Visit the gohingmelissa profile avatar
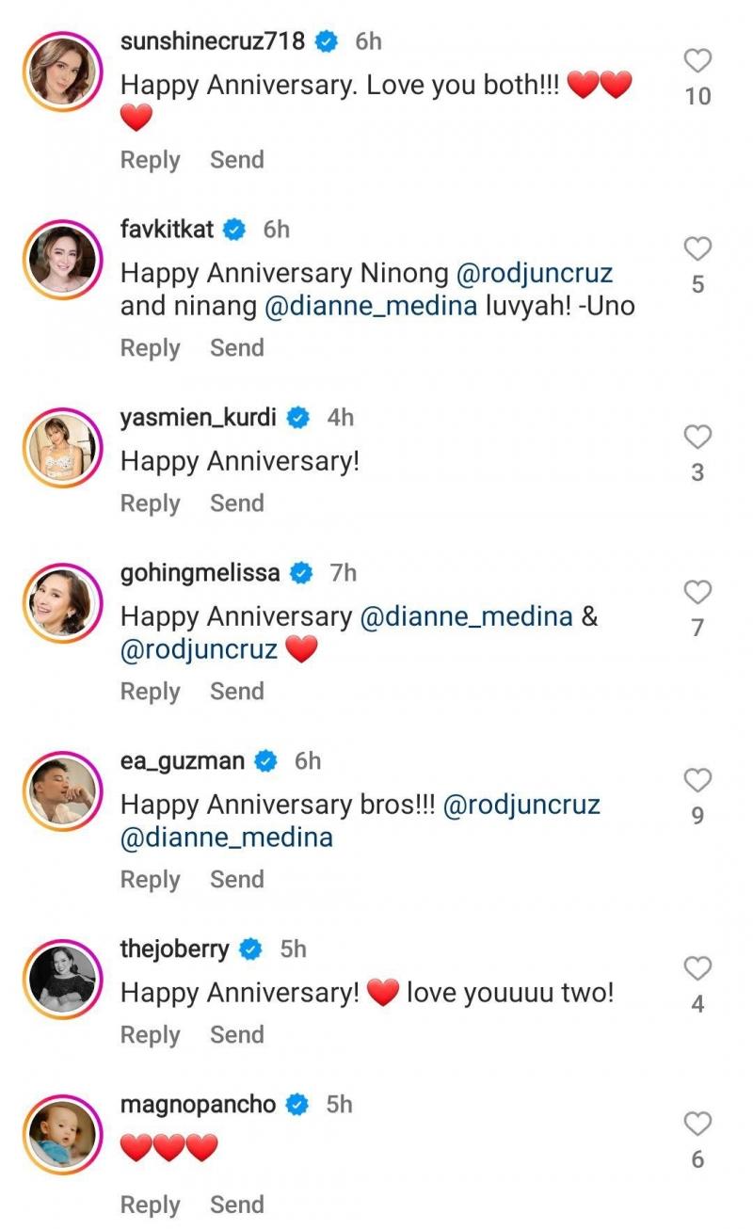The width and height of the screenshot is (753, 1229). tap(63, 602)
